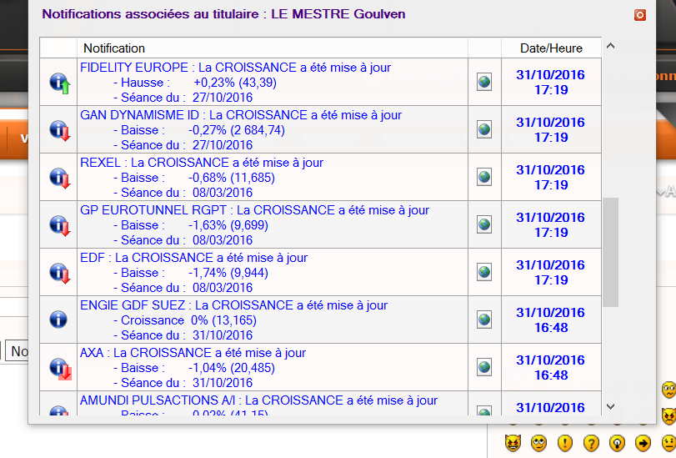Screen dimensions: 676x458
Task: Open the globe icon in the REXEL row
Action: 484,177
